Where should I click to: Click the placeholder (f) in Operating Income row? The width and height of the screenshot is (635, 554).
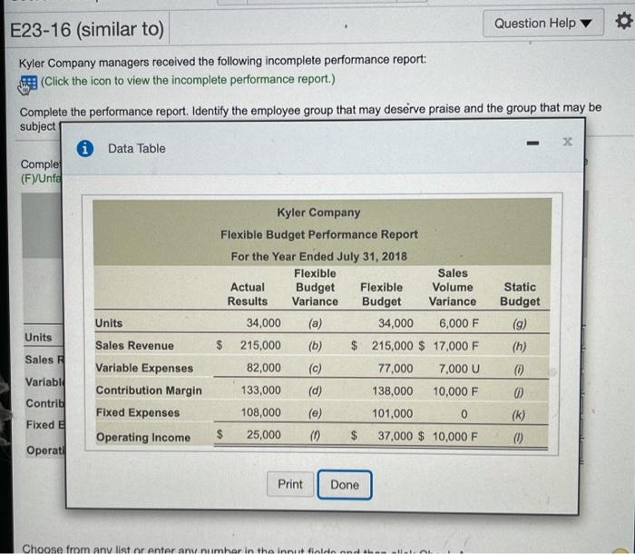[x=315, y=436]
